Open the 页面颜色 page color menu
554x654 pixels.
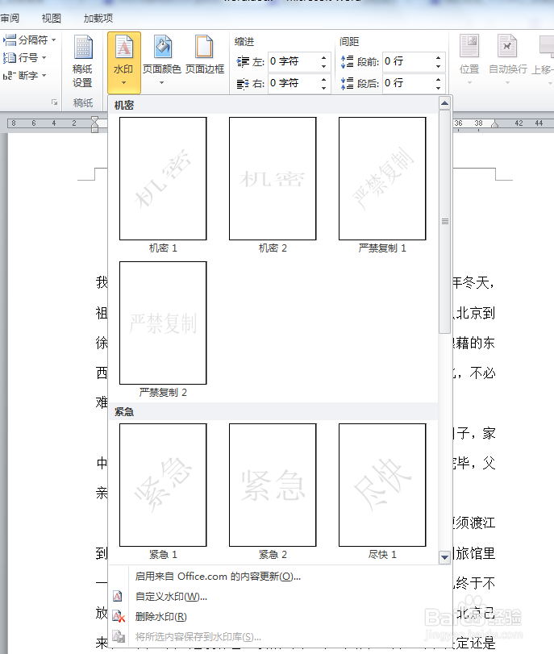click(x=162, y=60)
